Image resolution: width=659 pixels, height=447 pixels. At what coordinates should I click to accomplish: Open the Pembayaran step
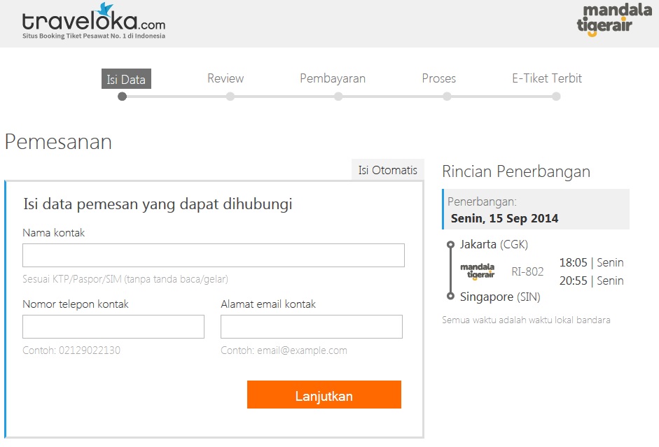point(333,78)
